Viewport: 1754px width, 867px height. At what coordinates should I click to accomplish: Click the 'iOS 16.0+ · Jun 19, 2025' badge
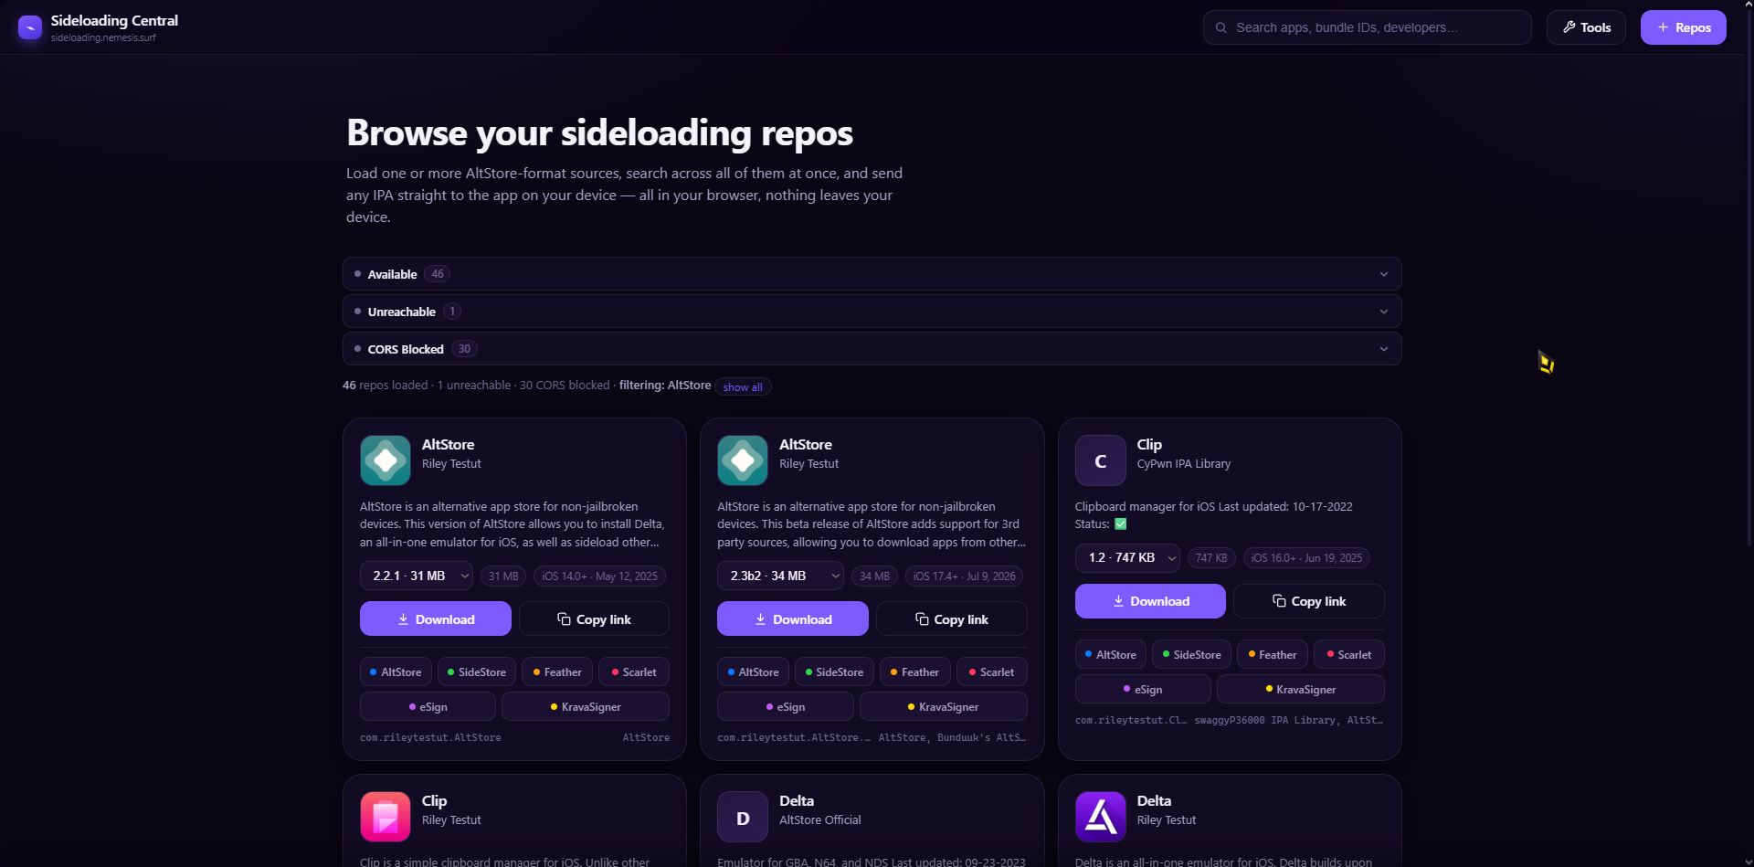(1306, 558)
